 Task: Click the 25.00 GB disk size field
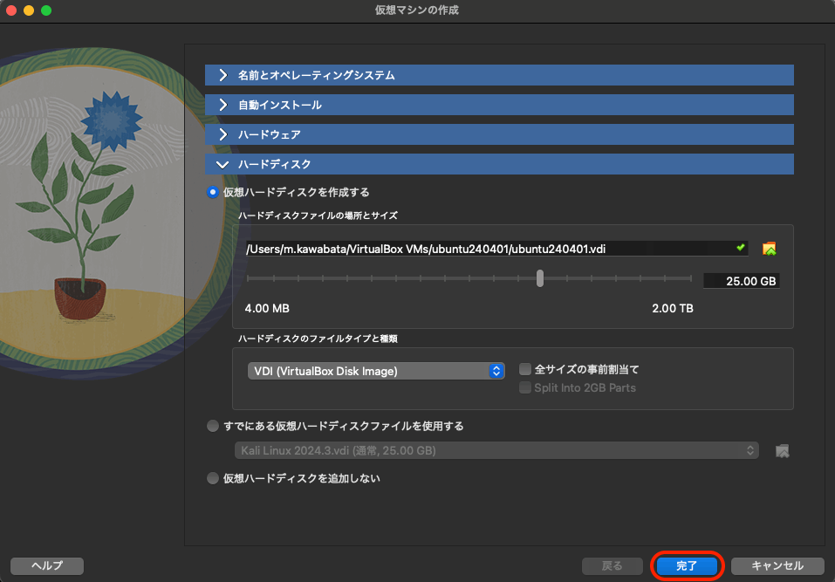742,281
